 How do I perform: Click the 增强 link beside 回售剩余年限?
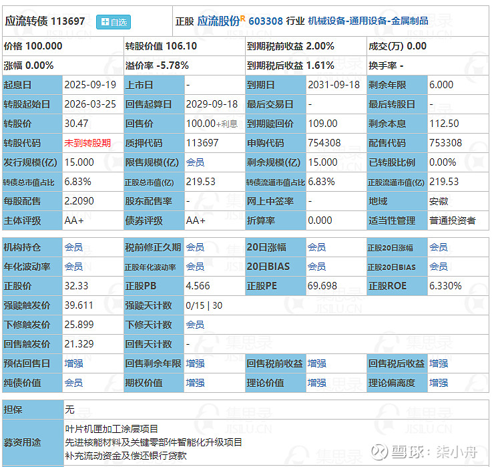coord(195,363)
